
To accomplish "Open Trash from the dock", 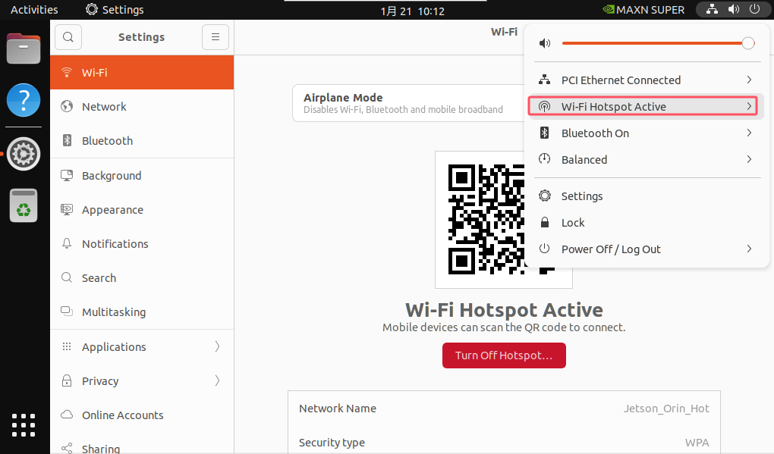I will point(24,205).
